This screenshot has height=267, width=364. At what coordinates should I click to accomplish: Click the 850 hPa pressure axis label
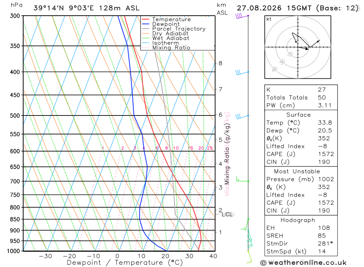[15, 219]
